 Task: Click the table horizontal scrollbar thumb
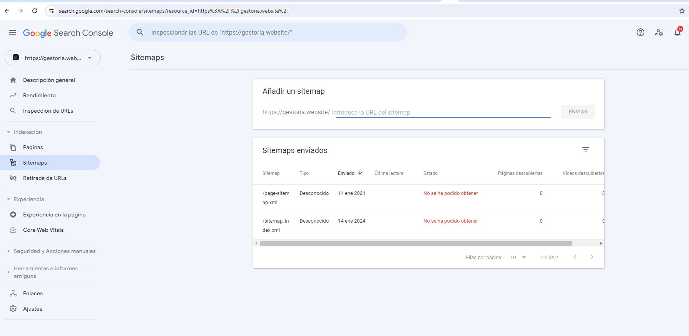coord(416,243)
